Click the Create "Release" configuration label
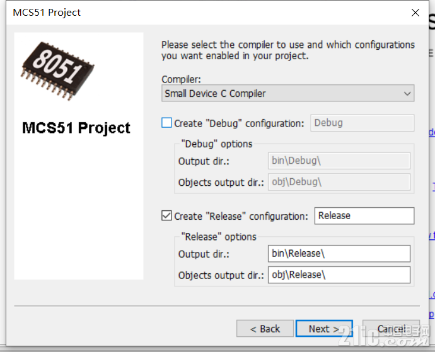435x352 pixels. click(241, 216)
